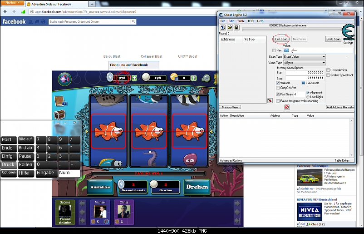This screenshot has width=364, height=234.
Task: Open the D3D menu in Cheat Engine
Action: 251,21
